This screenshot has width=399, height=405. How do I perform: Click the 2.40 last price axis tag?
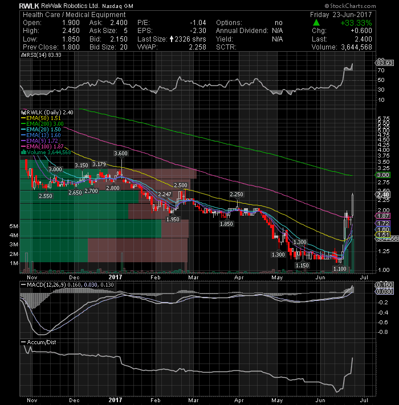(x=382, y=195)
